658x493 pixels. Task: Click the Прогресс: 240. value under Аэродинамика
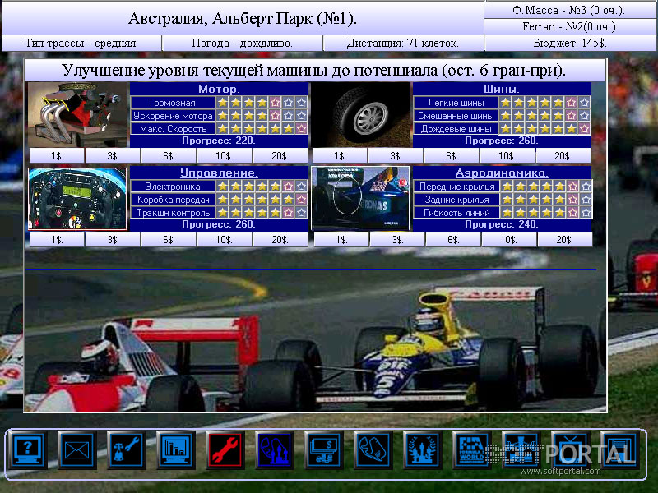[x=502, y=224]
